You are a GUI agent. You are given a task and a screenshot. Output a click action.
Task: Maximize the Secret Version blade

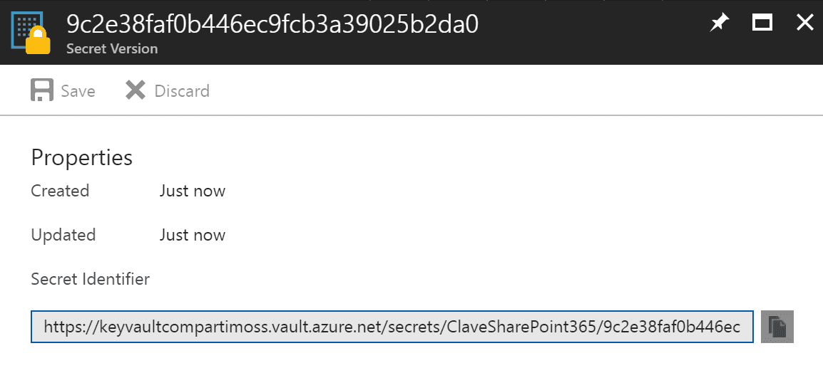coord(762,23)
